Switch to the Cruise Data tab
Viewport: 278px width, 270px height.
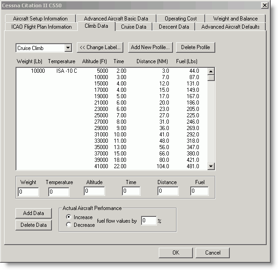tap(134, 27)
